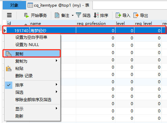Toggle the checkmark next to 排序 menu item

click(x=9, y=85)
